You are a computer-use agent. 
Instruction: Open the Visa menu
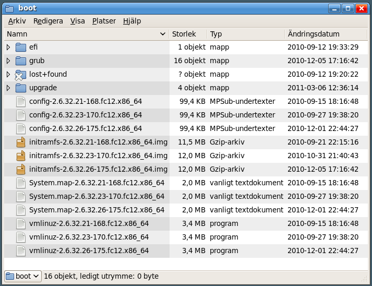[x=78, y=21]
